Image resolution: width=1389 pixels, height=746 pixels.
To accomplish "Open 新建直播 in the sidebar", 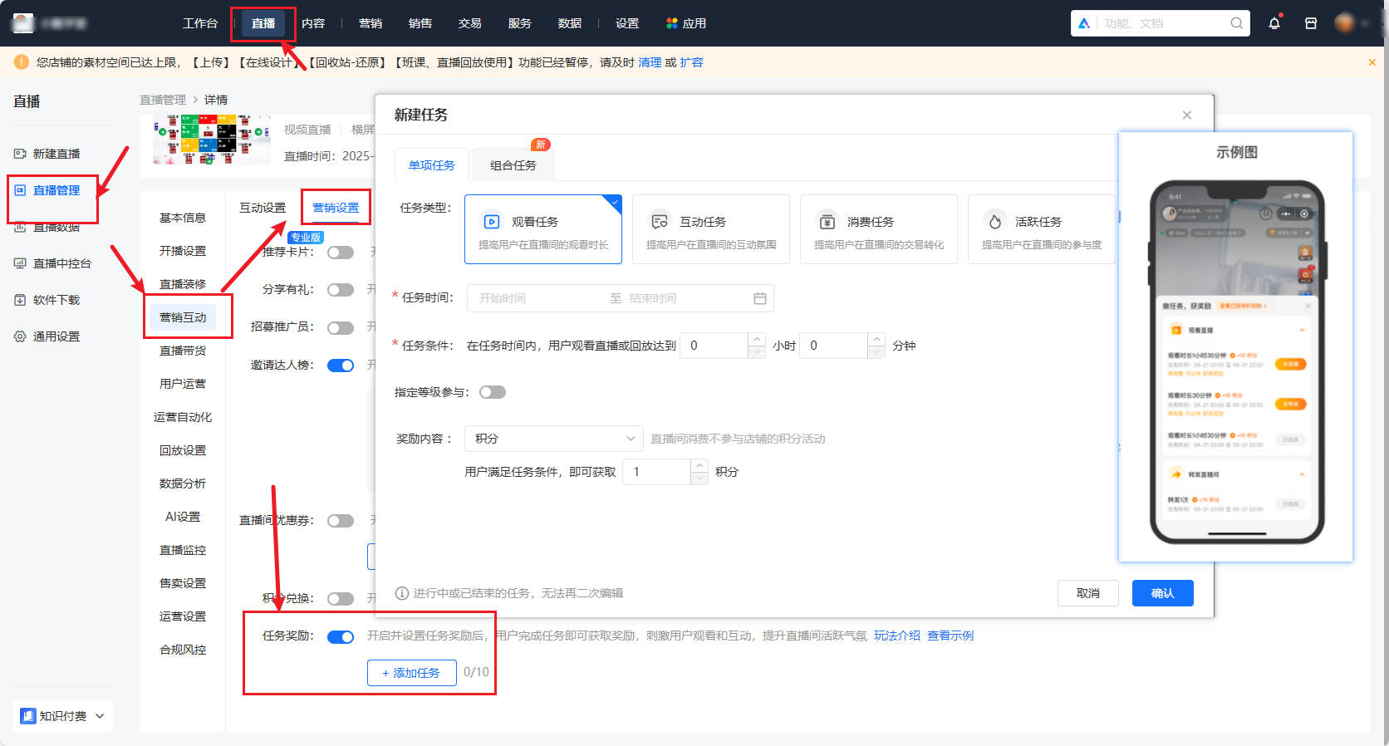I will tap(56, 154).
